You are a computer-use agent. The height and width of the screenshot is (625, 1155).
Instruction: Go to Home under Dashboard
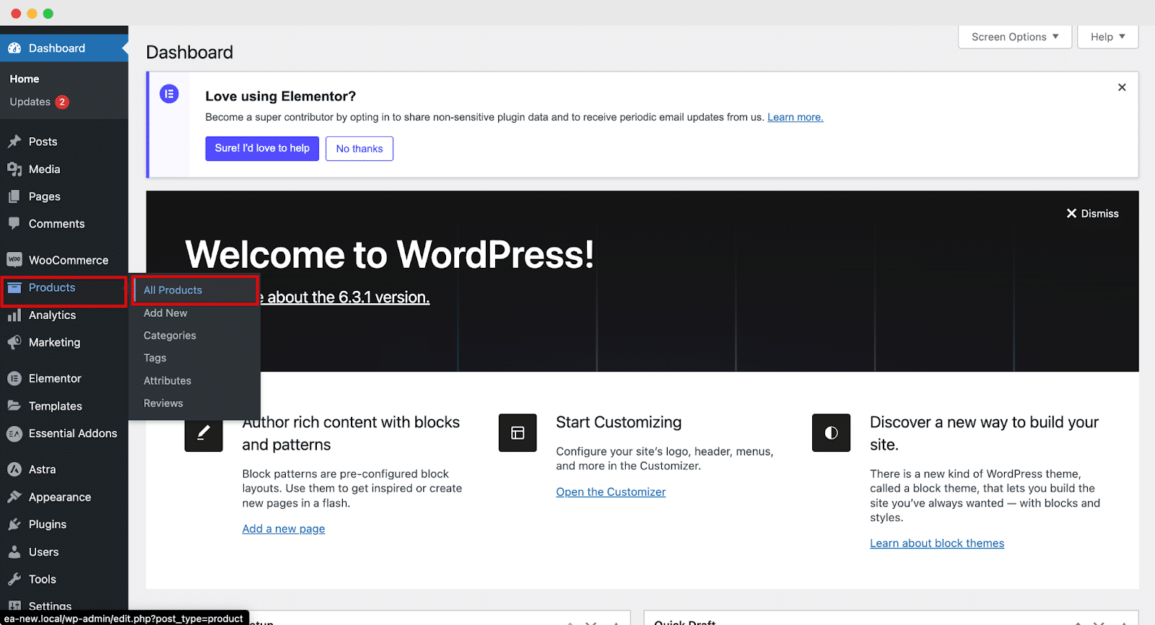pos(25,79)
